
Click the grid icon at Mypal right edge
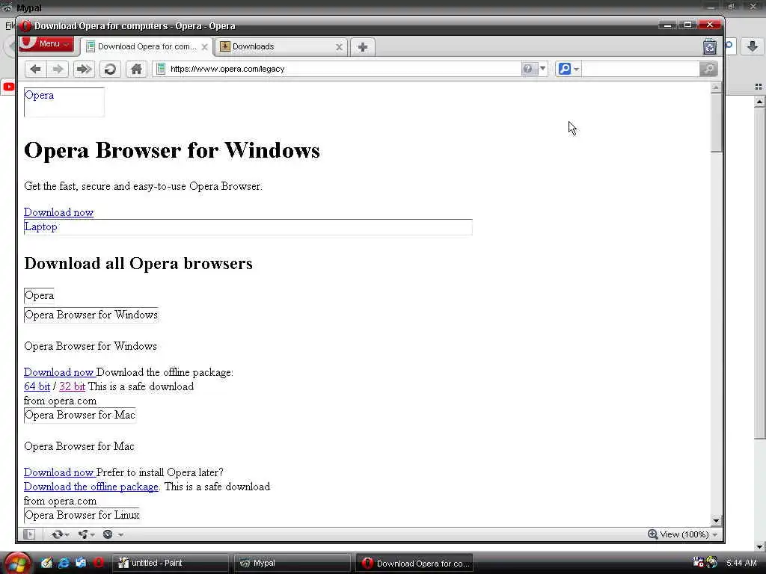759,87
